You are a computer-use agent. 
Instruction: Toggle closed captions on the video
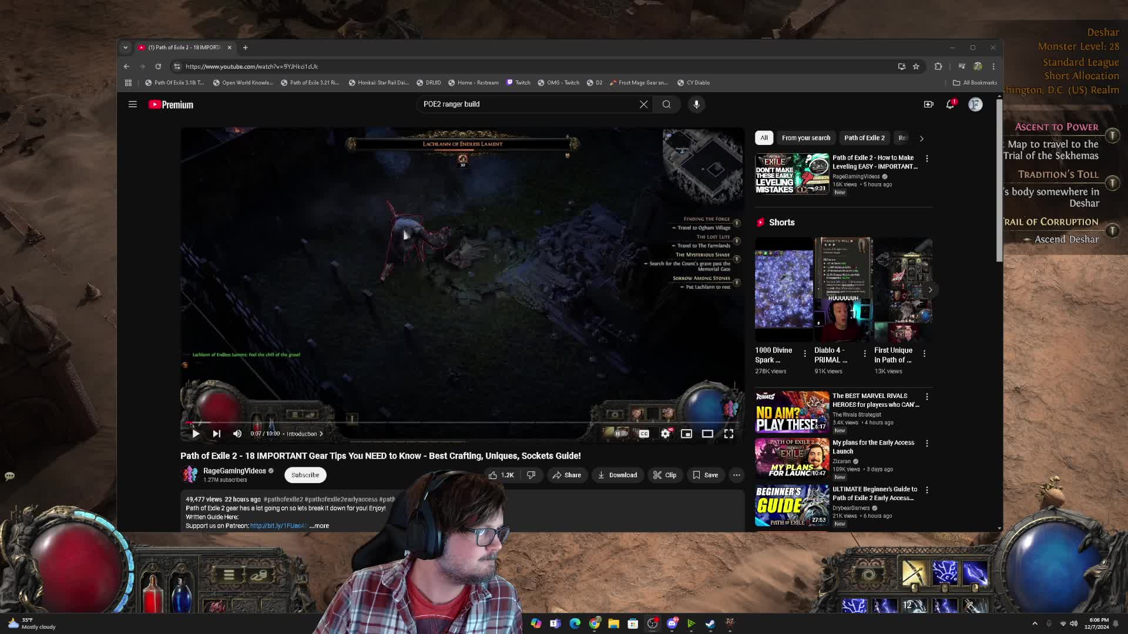click(x=644, y=434)
